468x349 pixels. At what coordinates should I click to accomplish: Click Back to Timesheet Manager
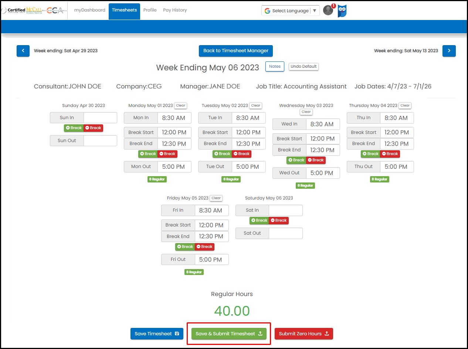coord(236,51)
